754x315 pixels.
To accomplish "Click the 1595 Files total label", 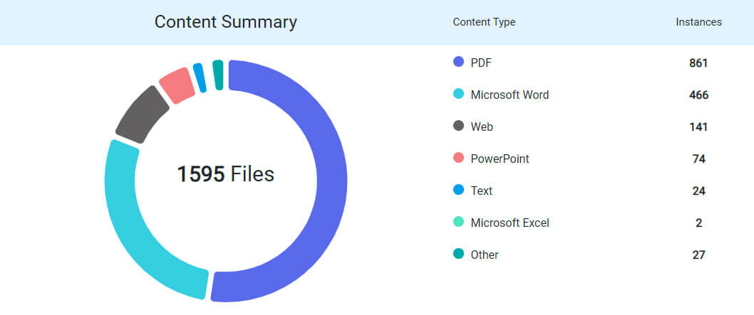I will click(x=225, y=174).
